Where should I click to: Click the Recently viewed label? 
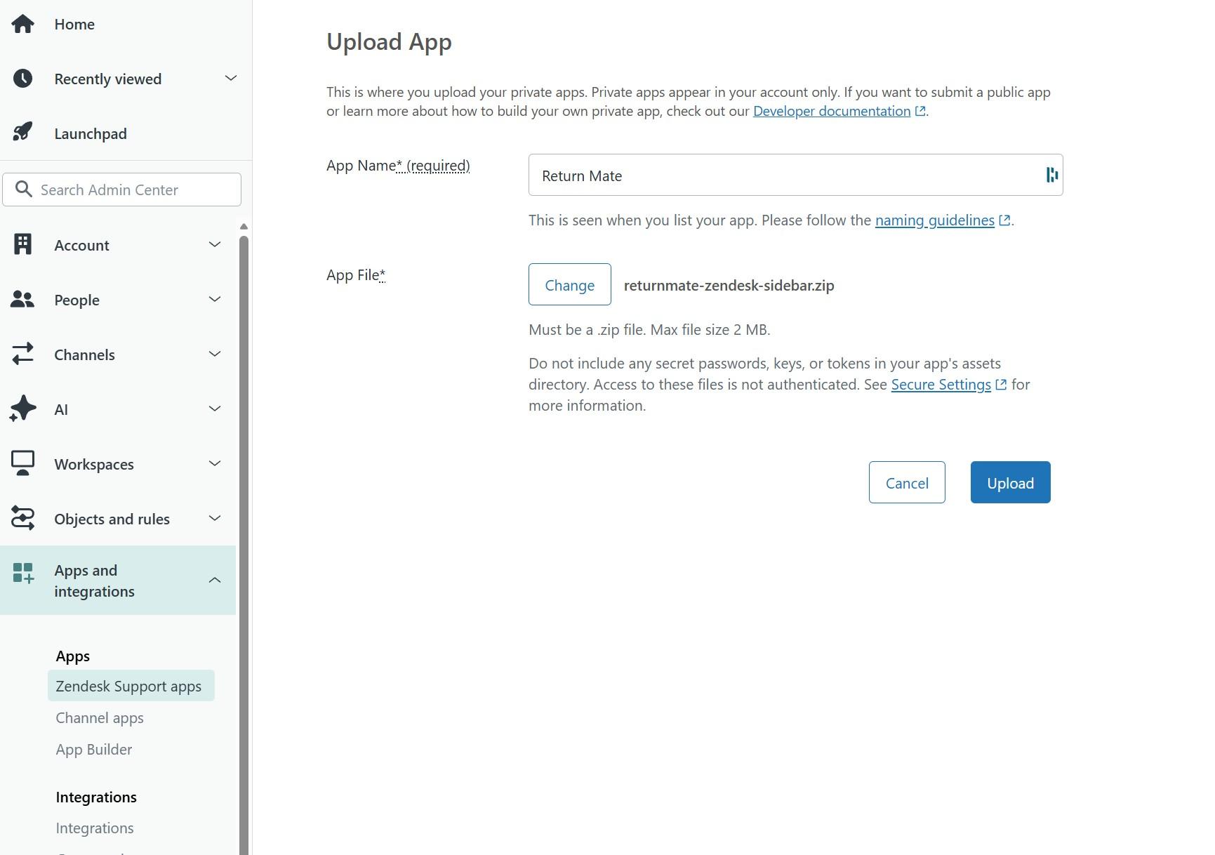[108, 79]
